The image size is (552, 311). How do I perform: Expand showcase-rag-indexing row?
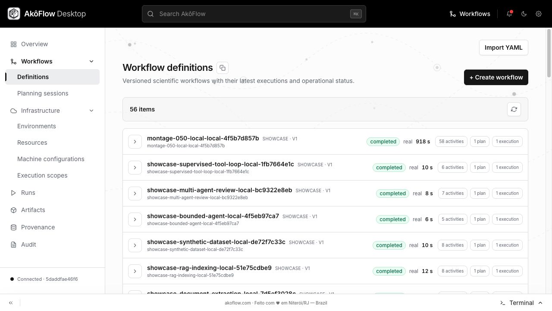135,271
